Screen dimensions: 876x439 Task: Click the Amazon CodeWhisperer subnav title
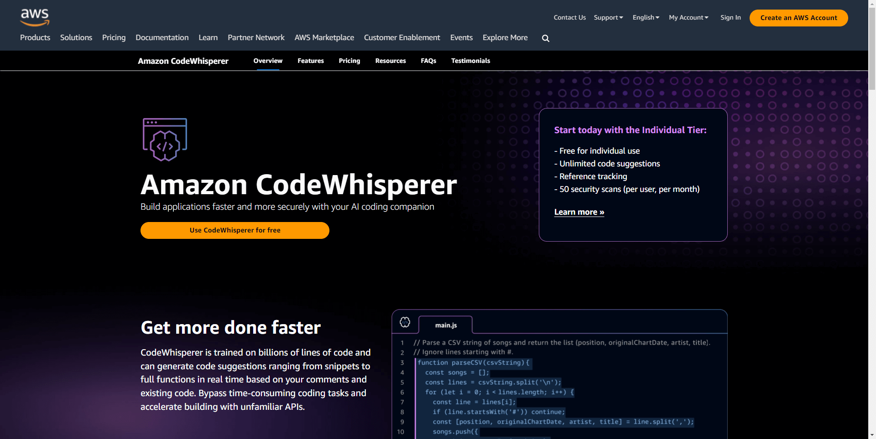[x=183, y=61]
